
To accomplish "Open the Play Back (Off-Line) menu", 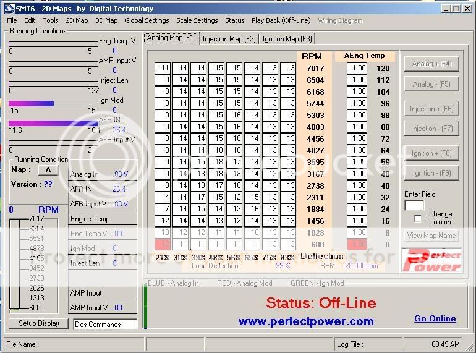I will (x=281, y=20).
